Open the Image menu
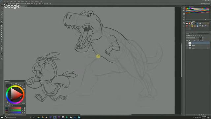This screenshot has width=211, height=119. point(11,1)
